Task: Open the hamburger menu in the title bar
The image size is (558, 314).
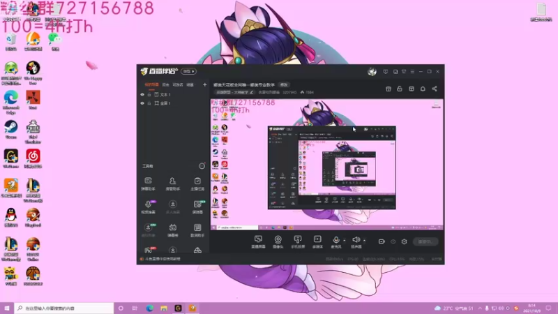Action: coord(412,72)
